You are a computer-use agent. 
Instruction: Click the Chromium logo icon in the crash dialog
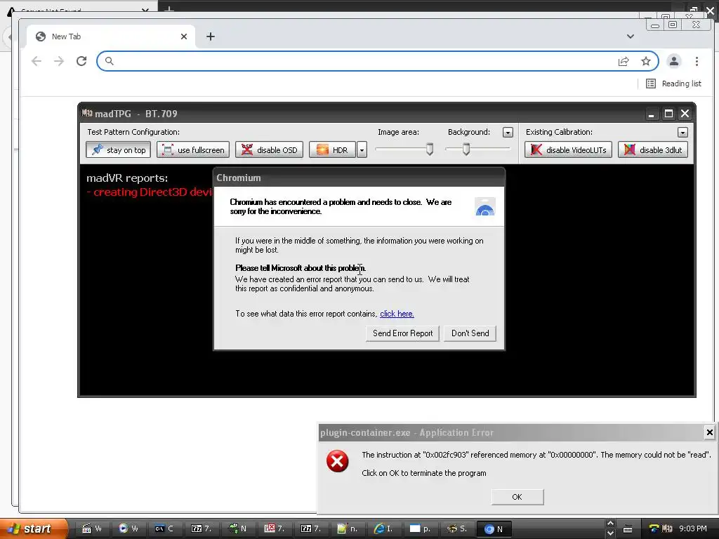pyautogui.click(x=484, y=207)
